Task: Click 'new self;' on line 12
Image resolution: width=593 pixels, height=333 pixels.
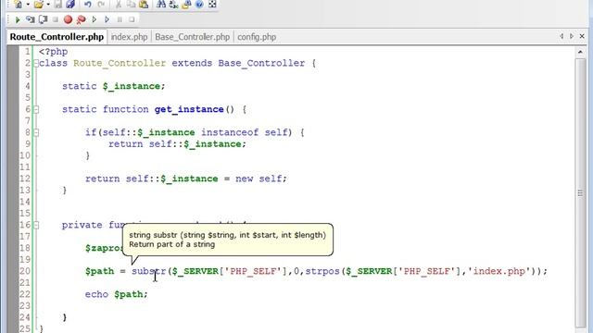Action: (x=261, y=179)
